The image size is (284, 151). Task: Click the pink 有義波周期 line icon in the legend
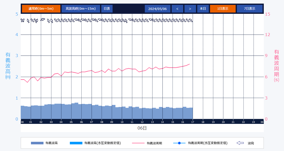pyautogui.click(x=138, y=143)
